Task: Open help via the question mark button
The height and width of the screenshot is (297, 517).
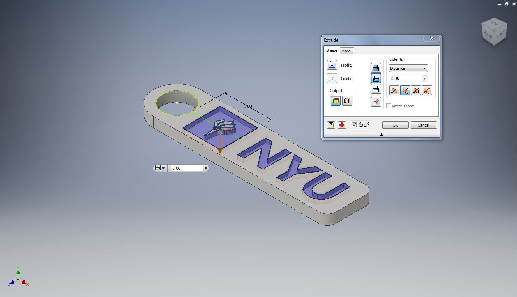Action: coord(331,125)
